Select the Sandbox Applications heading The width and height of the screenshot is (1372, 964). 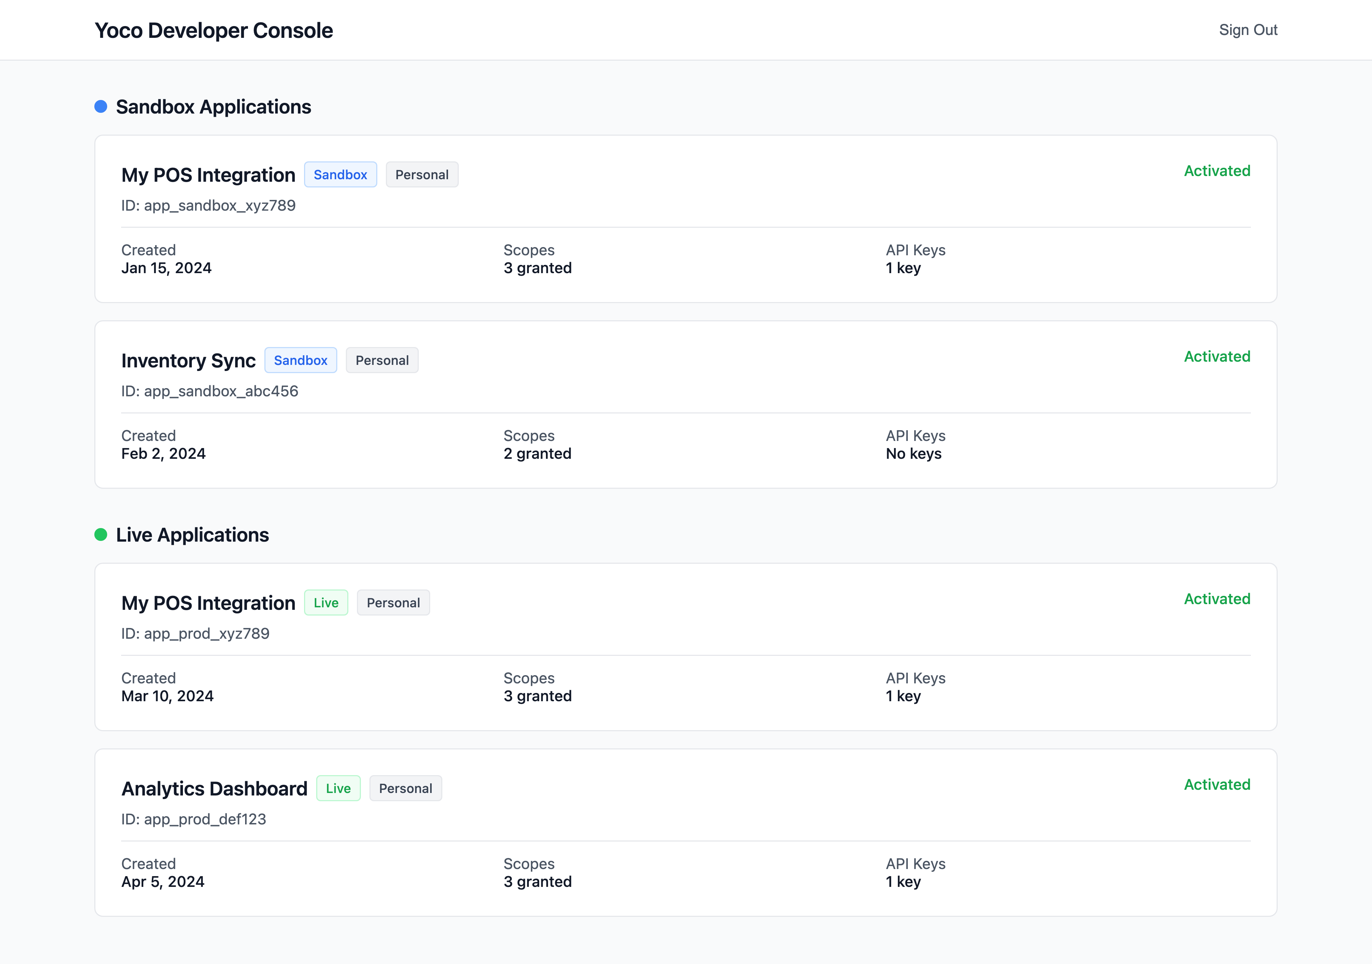[213, 107]
